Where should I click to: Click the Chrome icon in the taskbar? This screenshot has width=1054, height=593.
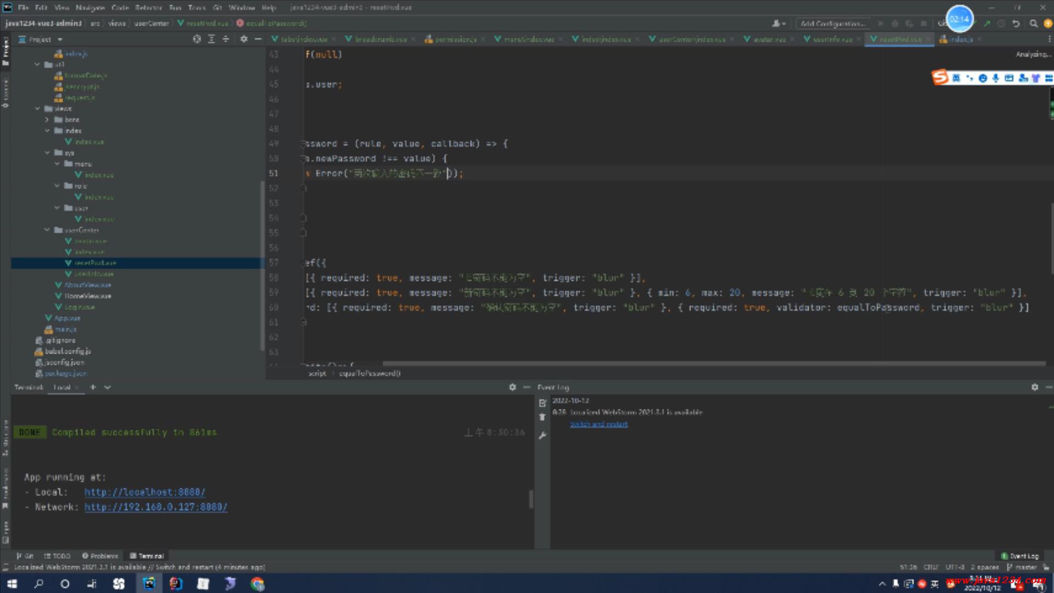[257, 584]
